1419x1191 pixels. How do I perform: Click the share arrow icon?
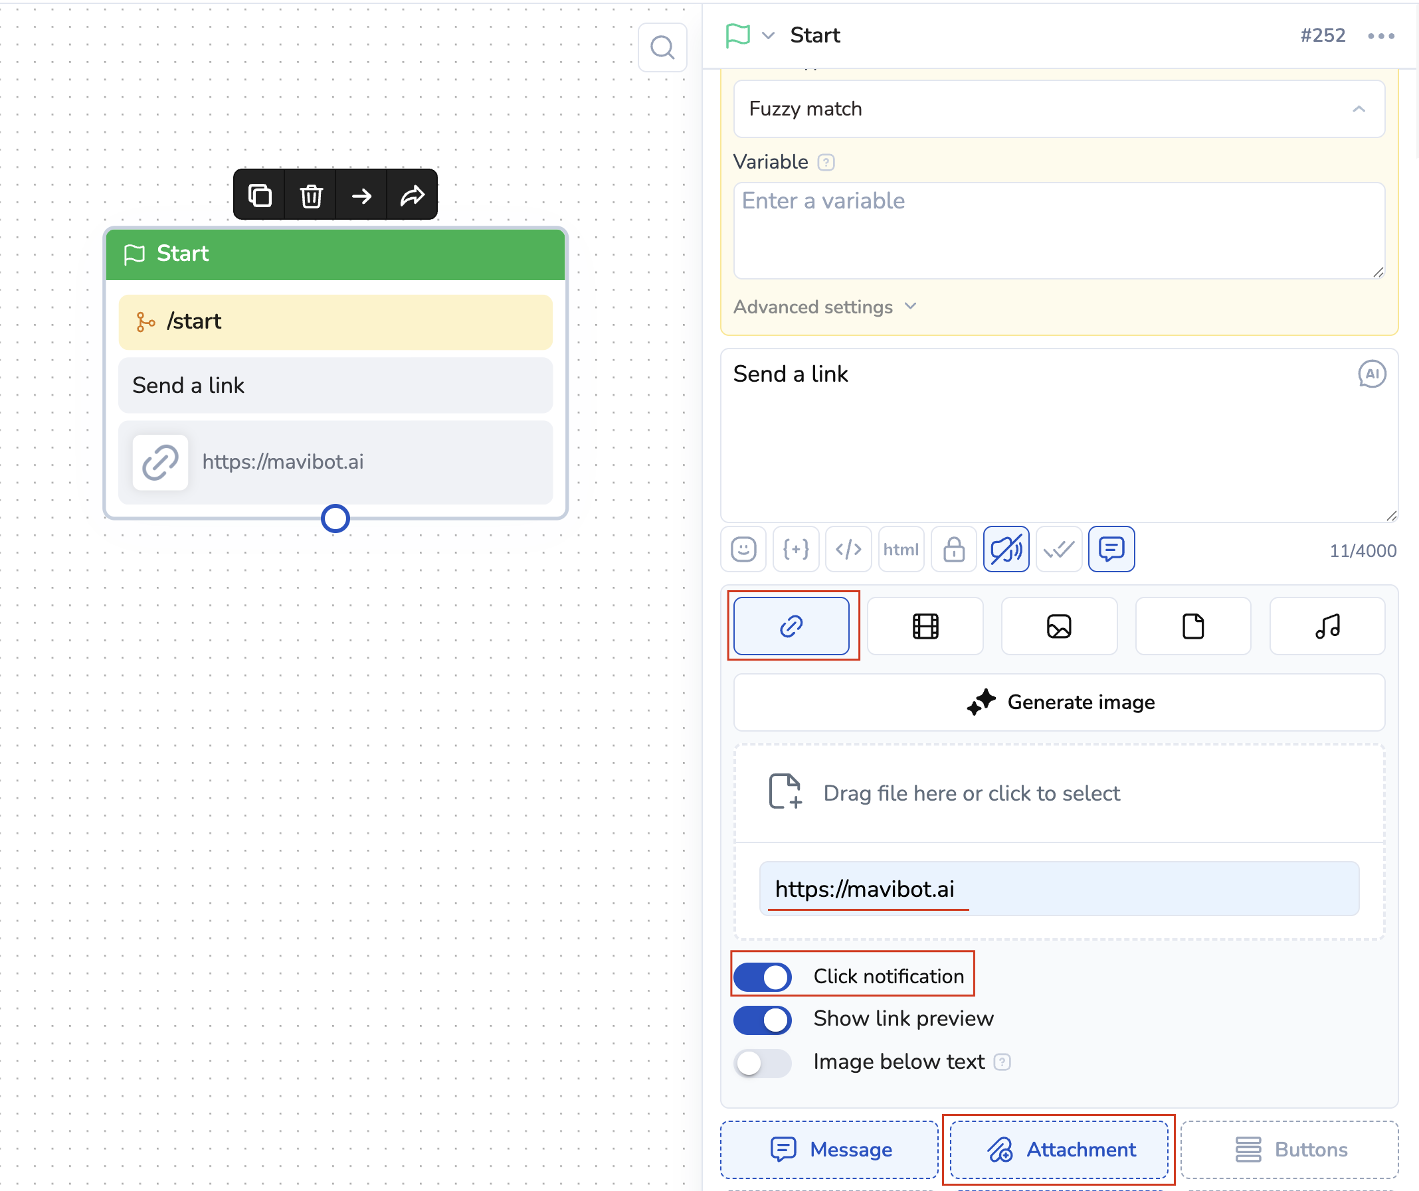point(412,196)
